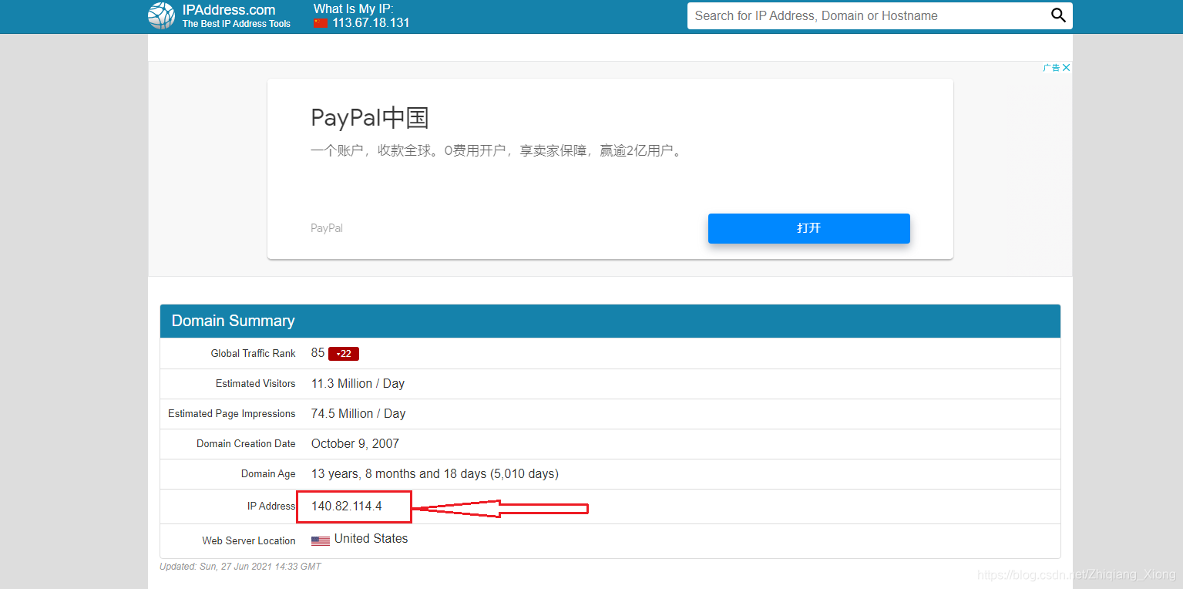The image size is (1183, 589).
Task: Click the 打开 button in the PayPal ad
Action: tap(808, 228)
